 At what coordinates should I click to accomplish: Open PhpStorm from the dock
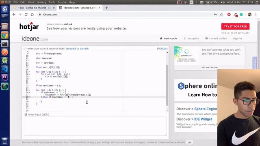[x=5, y=77]
